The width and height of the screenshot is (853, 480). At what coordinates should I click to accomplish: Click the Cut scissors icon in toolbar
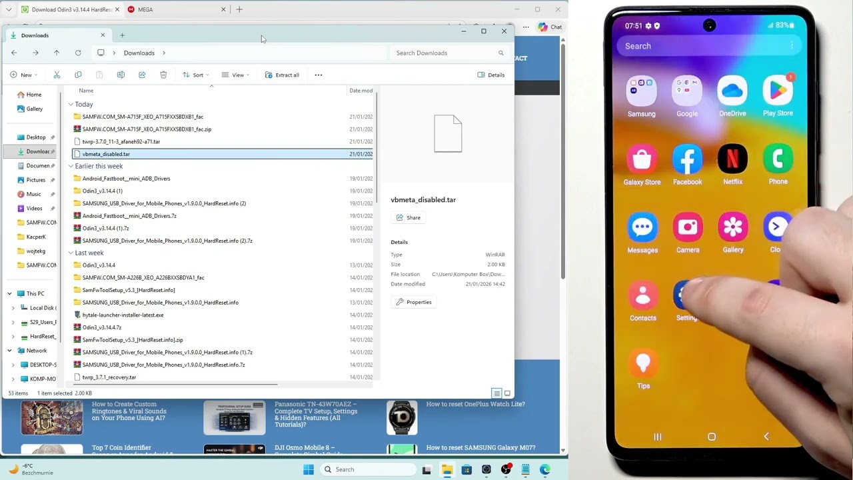click(57, 75)
